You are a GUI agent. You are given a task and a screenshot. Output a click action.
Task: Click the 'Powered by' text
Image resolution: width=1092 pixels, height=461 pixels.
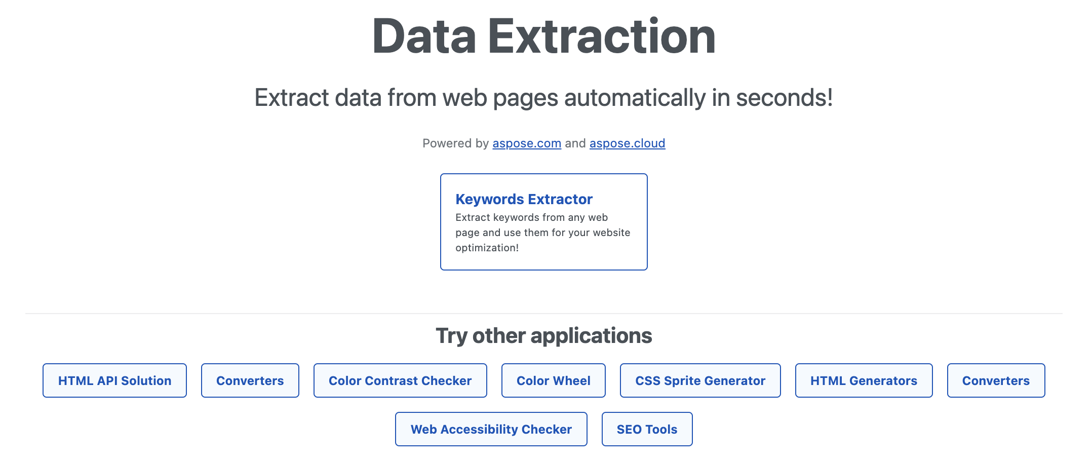[455, 143]
